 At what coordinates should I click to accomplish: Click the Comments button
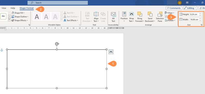[174, 8]
